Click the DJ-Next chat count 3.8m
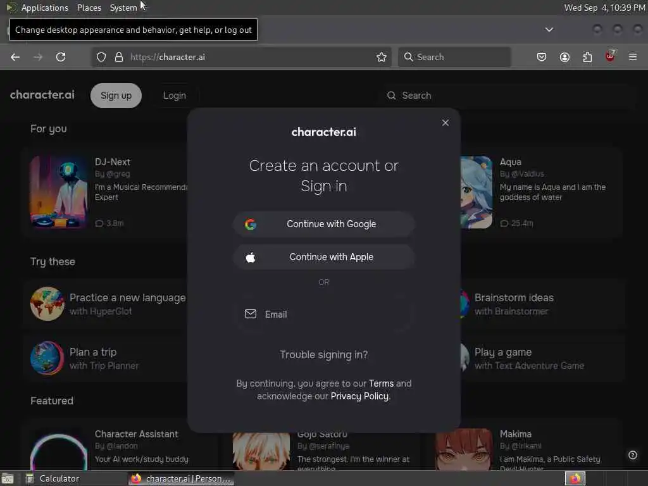This screenshot has height=486, width=648. [x=109, y=223]
